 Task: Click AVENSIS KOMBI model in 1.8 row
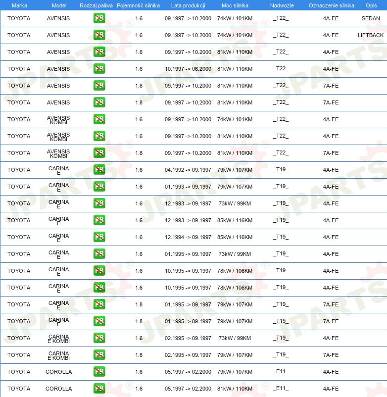58,153
